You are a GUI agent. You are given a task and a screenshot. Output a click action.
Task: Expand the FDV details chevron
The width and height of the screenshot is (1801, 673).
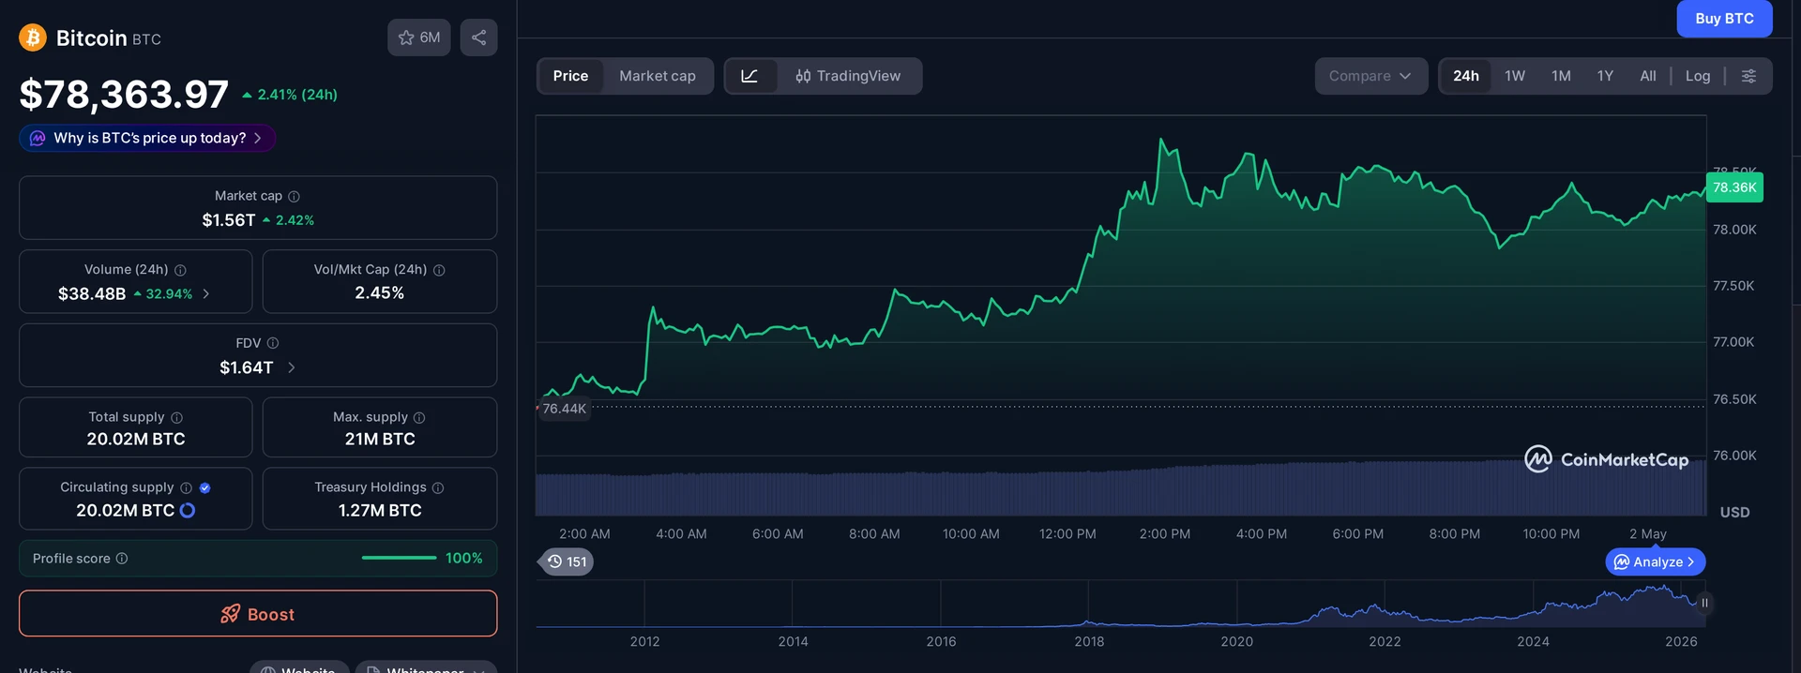[292, 367]
